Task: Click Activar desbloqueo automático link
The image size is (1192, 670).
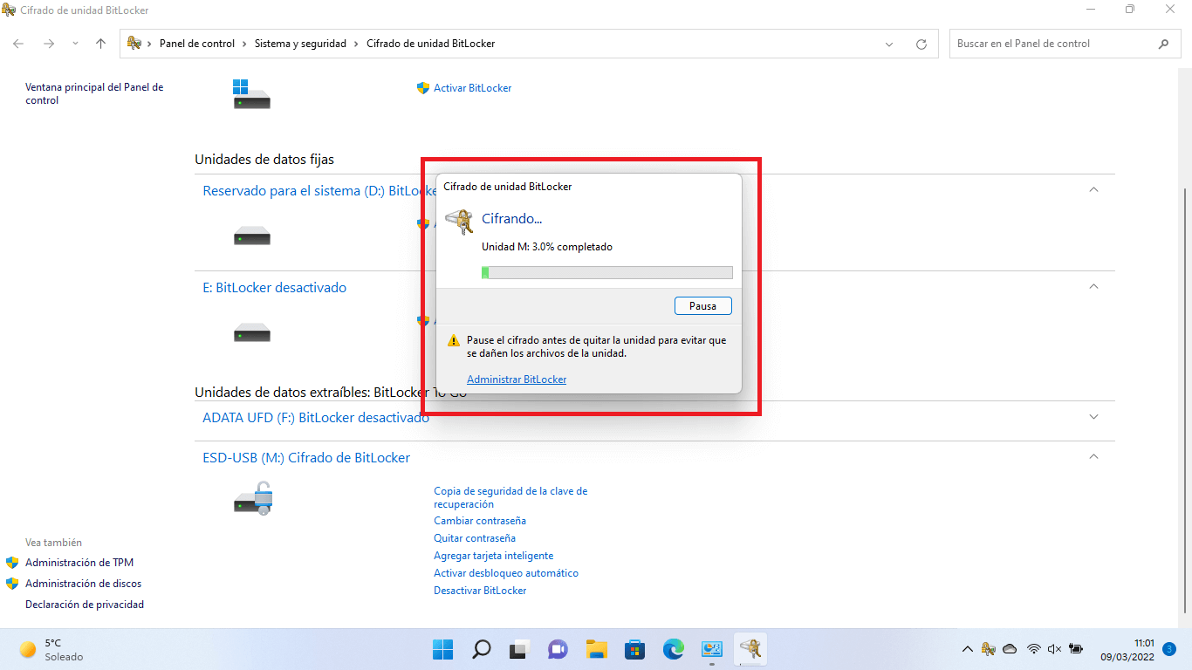Action: point(506,573)
